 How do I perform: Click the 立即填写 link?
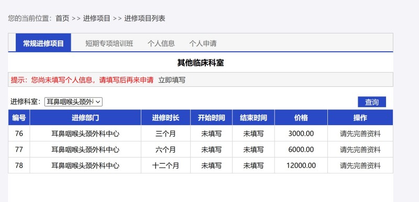coord(172,80)
